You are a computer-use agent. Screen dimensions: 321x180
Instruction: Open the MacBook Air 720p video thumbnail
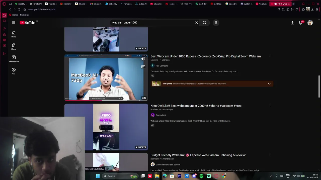pos(106,77)
